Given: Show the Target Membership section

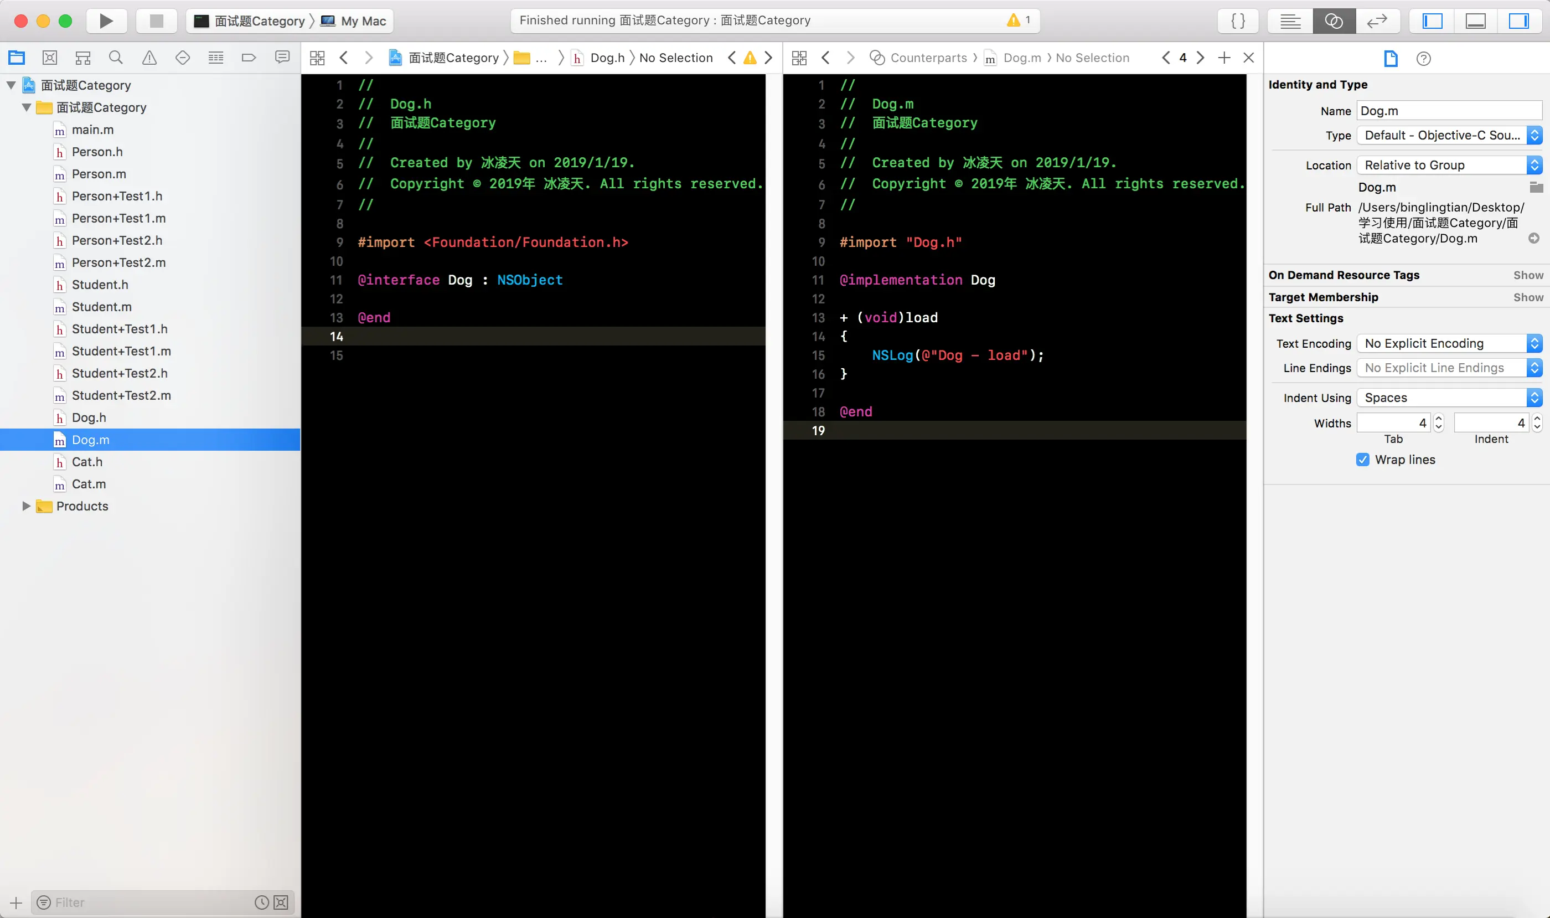Looking at the screenshot, I should click(x=1528, y=297).
